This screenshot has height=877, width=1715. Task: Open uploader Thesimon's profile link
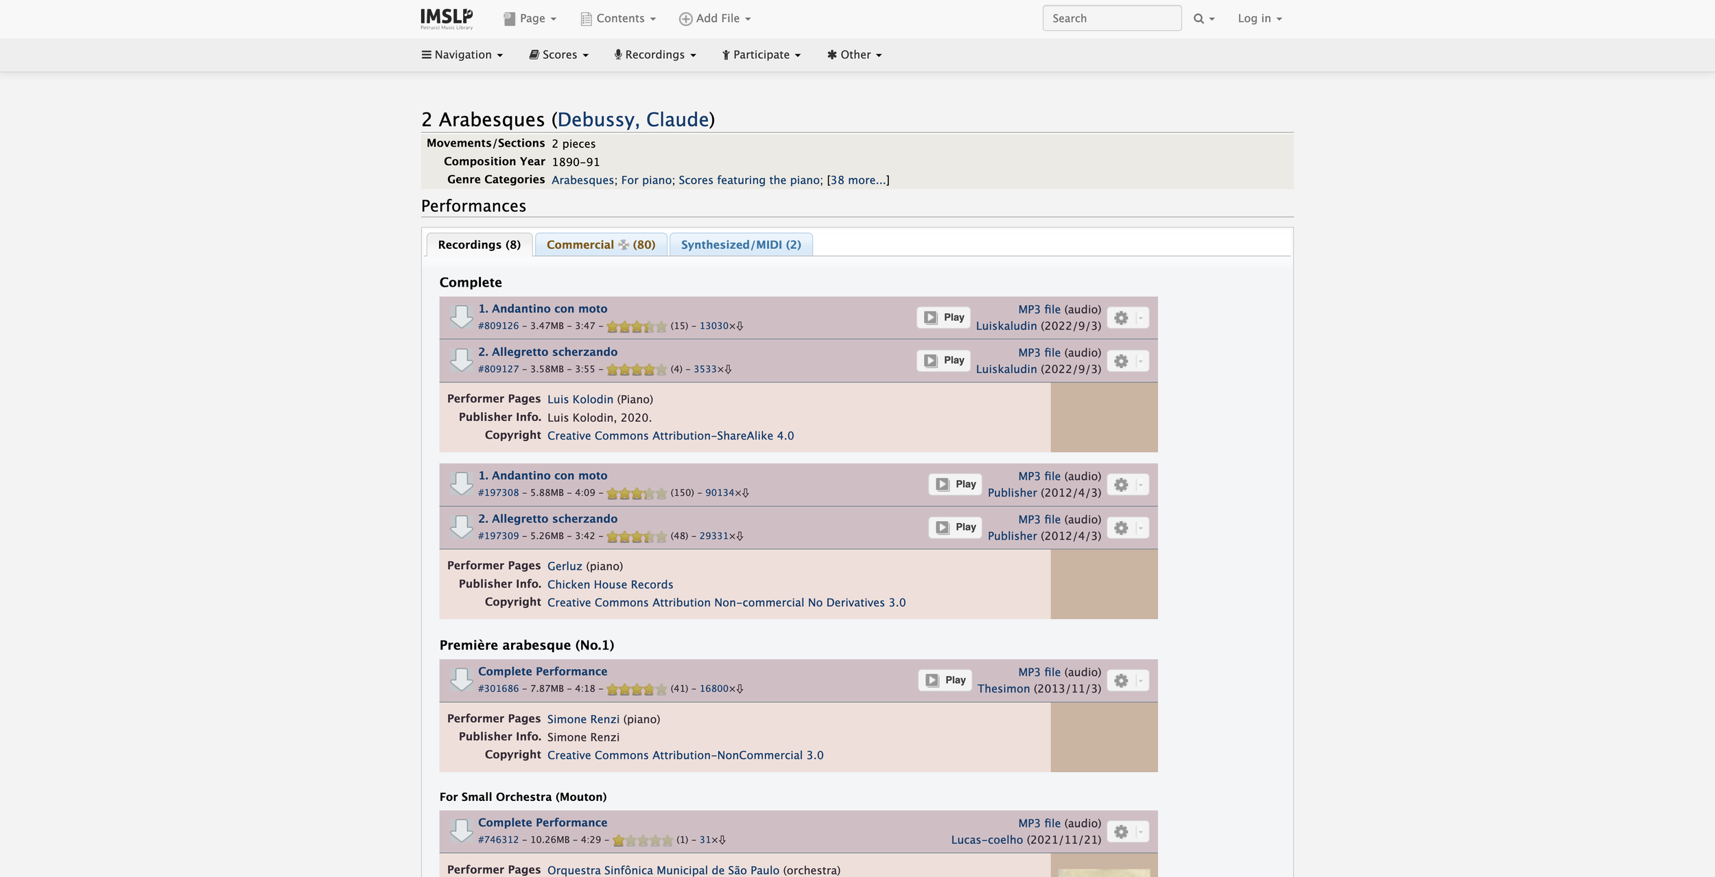point(1004,689)
